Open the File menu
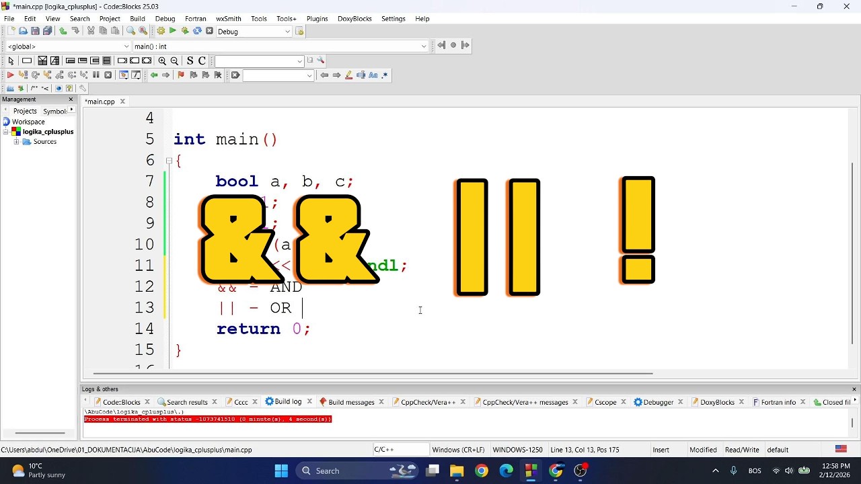 pos(9,18)
